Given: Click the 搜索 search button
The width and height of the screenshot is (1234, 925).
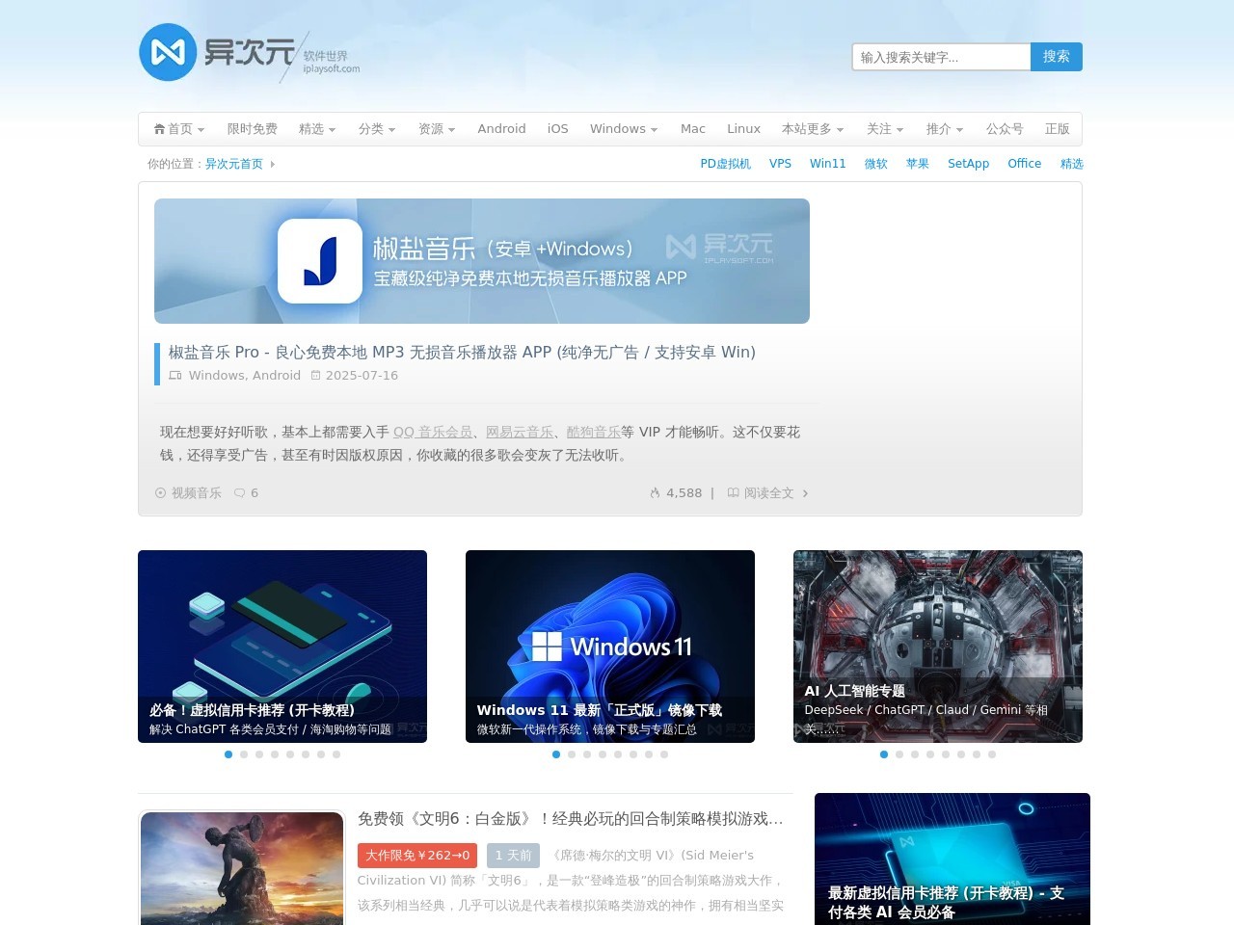Looking at the screenshot, I should pyautogui.click(x=1057, y=57).
